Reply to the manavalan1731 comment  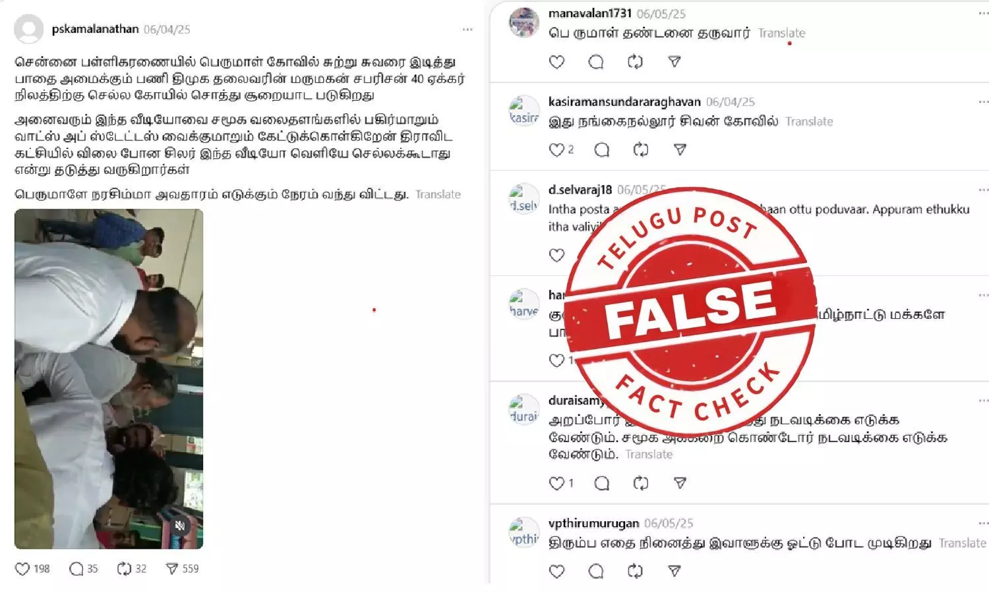tap(596, 62)
